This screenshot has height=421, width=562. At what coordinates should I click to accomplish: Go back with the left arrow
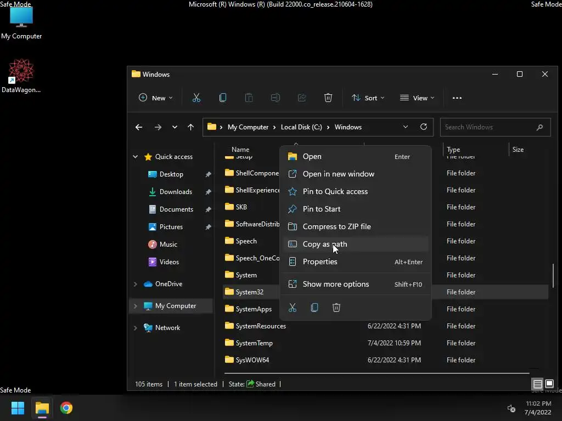tap(139, 127)
